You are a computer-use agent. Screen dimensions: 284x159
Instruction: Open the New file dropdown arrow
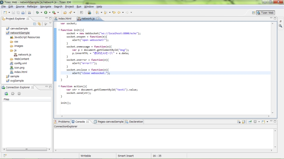pos(9,13)
